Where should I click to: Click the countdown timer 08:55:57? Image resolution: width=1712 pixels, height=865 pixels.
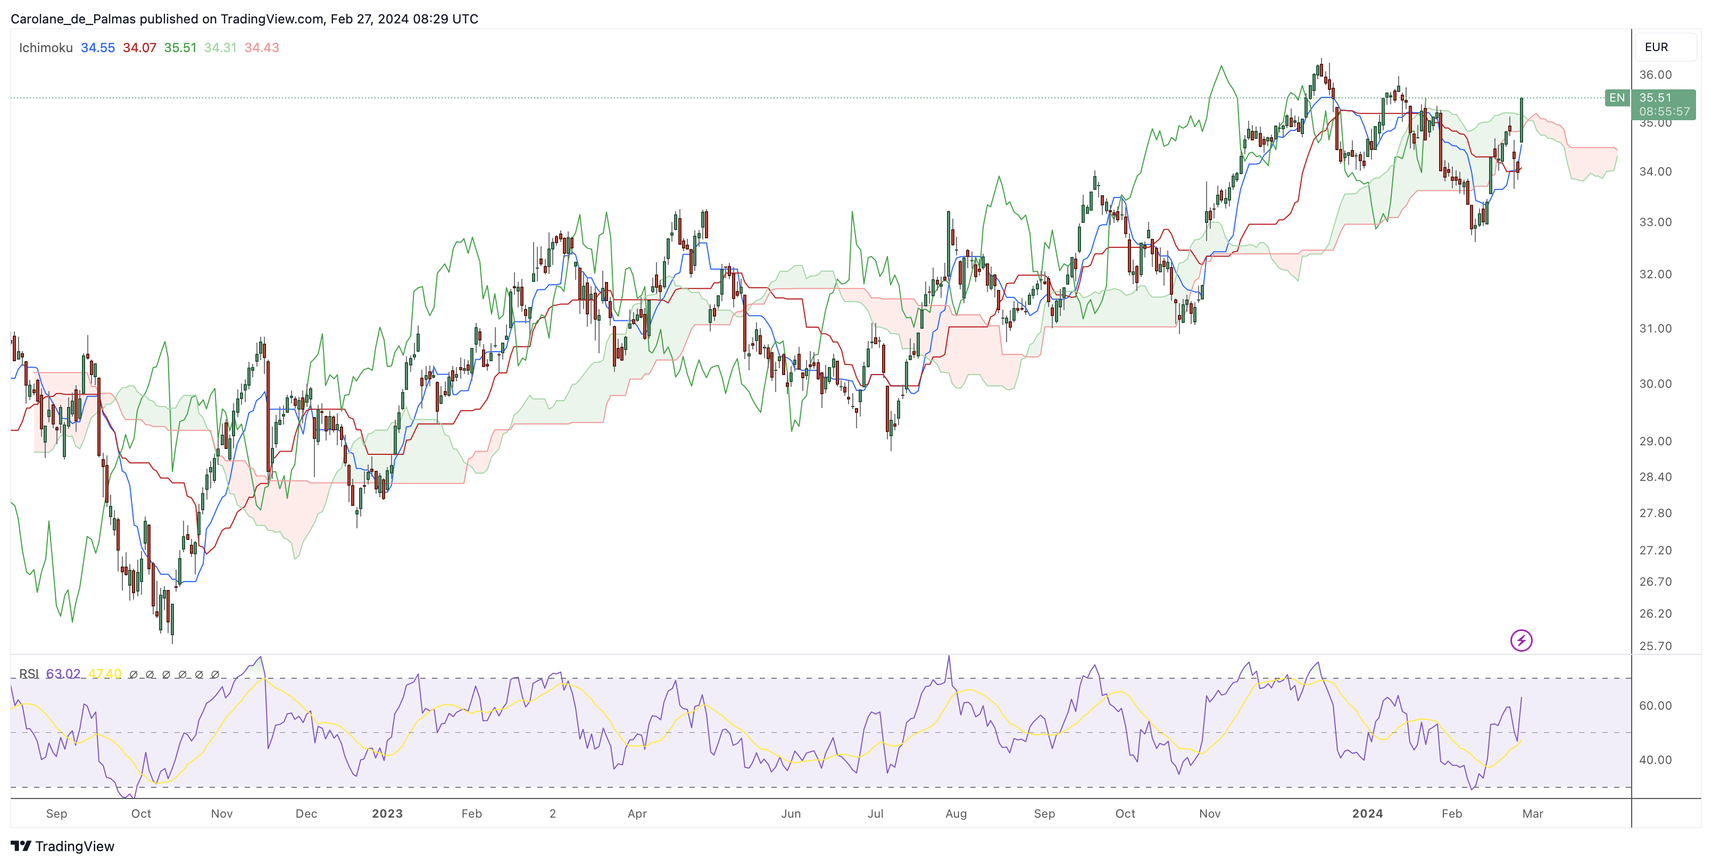[x=1664, y=112]
